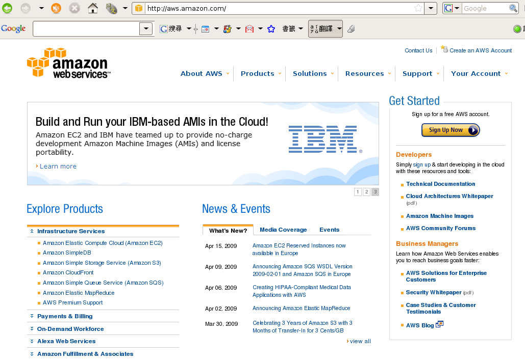
Task: Click the browser Google search box
Action: tap(486, 8)
